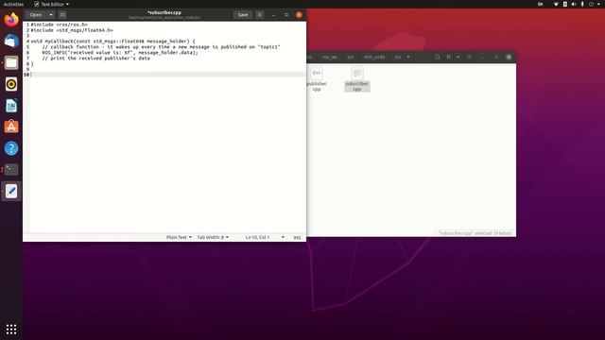Open the Files app in the dock
This screenshot has width=605, height=340.
click(11, 62)
